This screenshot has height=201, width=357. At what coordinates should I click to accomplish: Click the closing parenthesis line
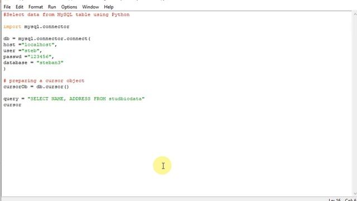point(4,69)
